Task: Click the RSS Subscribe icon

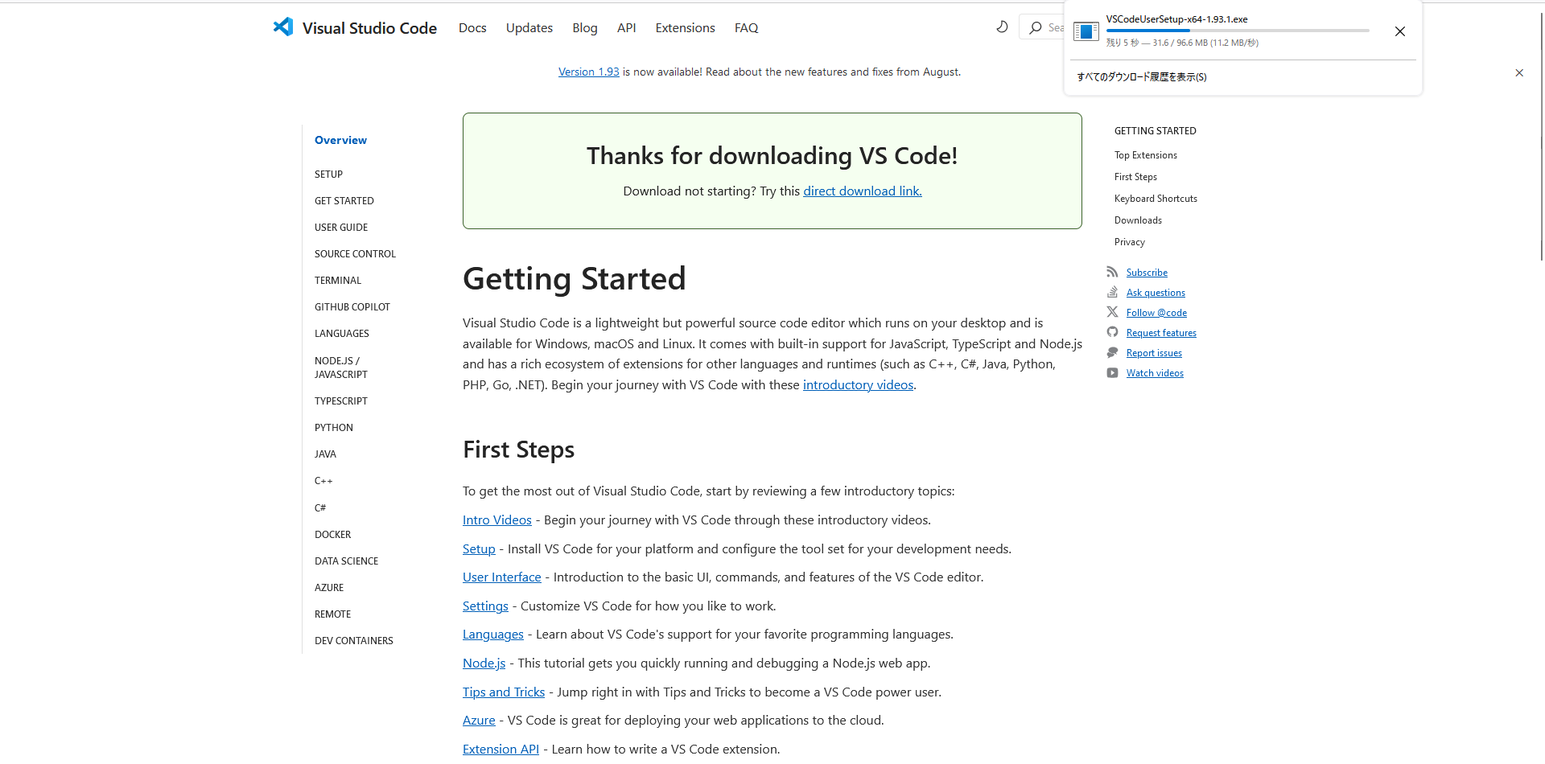Action: pos(1112,272)
